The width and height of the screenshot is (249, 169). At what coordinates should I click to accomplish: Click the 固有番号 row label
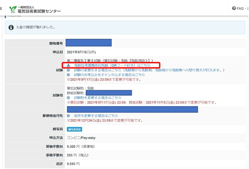[x=56, y=43]
